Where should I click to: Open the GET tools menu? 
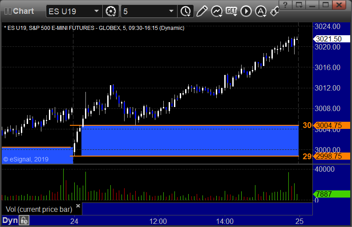coord(231,11)
